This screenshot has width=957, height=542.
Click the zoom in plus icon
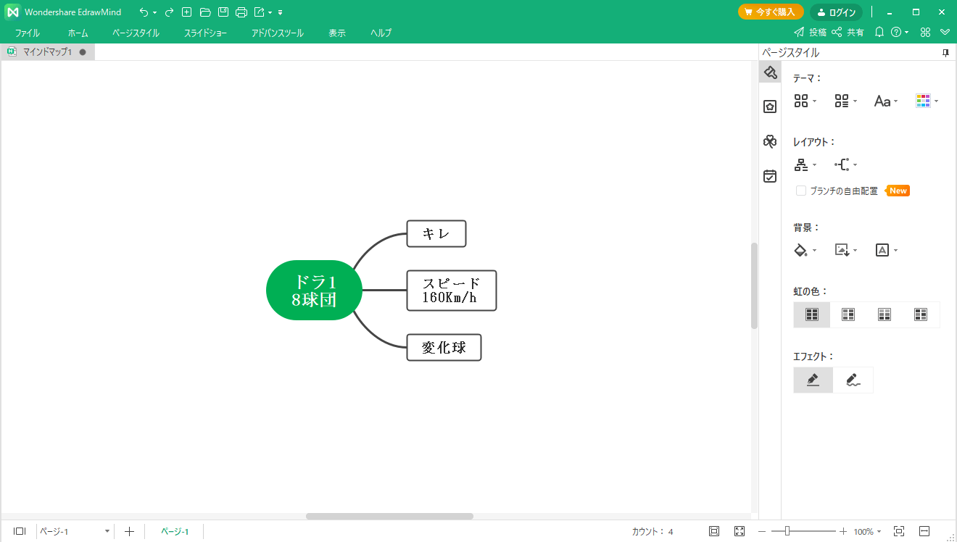pos(843,531)
